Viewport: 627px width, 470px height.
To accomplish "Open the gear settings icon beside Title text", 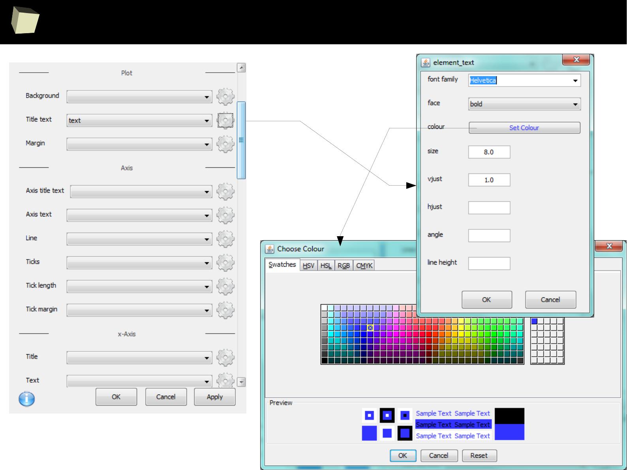I will [x=225, y=120].
